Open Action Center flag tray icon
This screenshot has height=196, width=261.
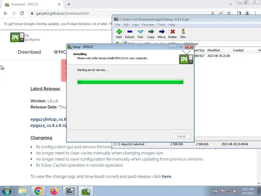223,191
